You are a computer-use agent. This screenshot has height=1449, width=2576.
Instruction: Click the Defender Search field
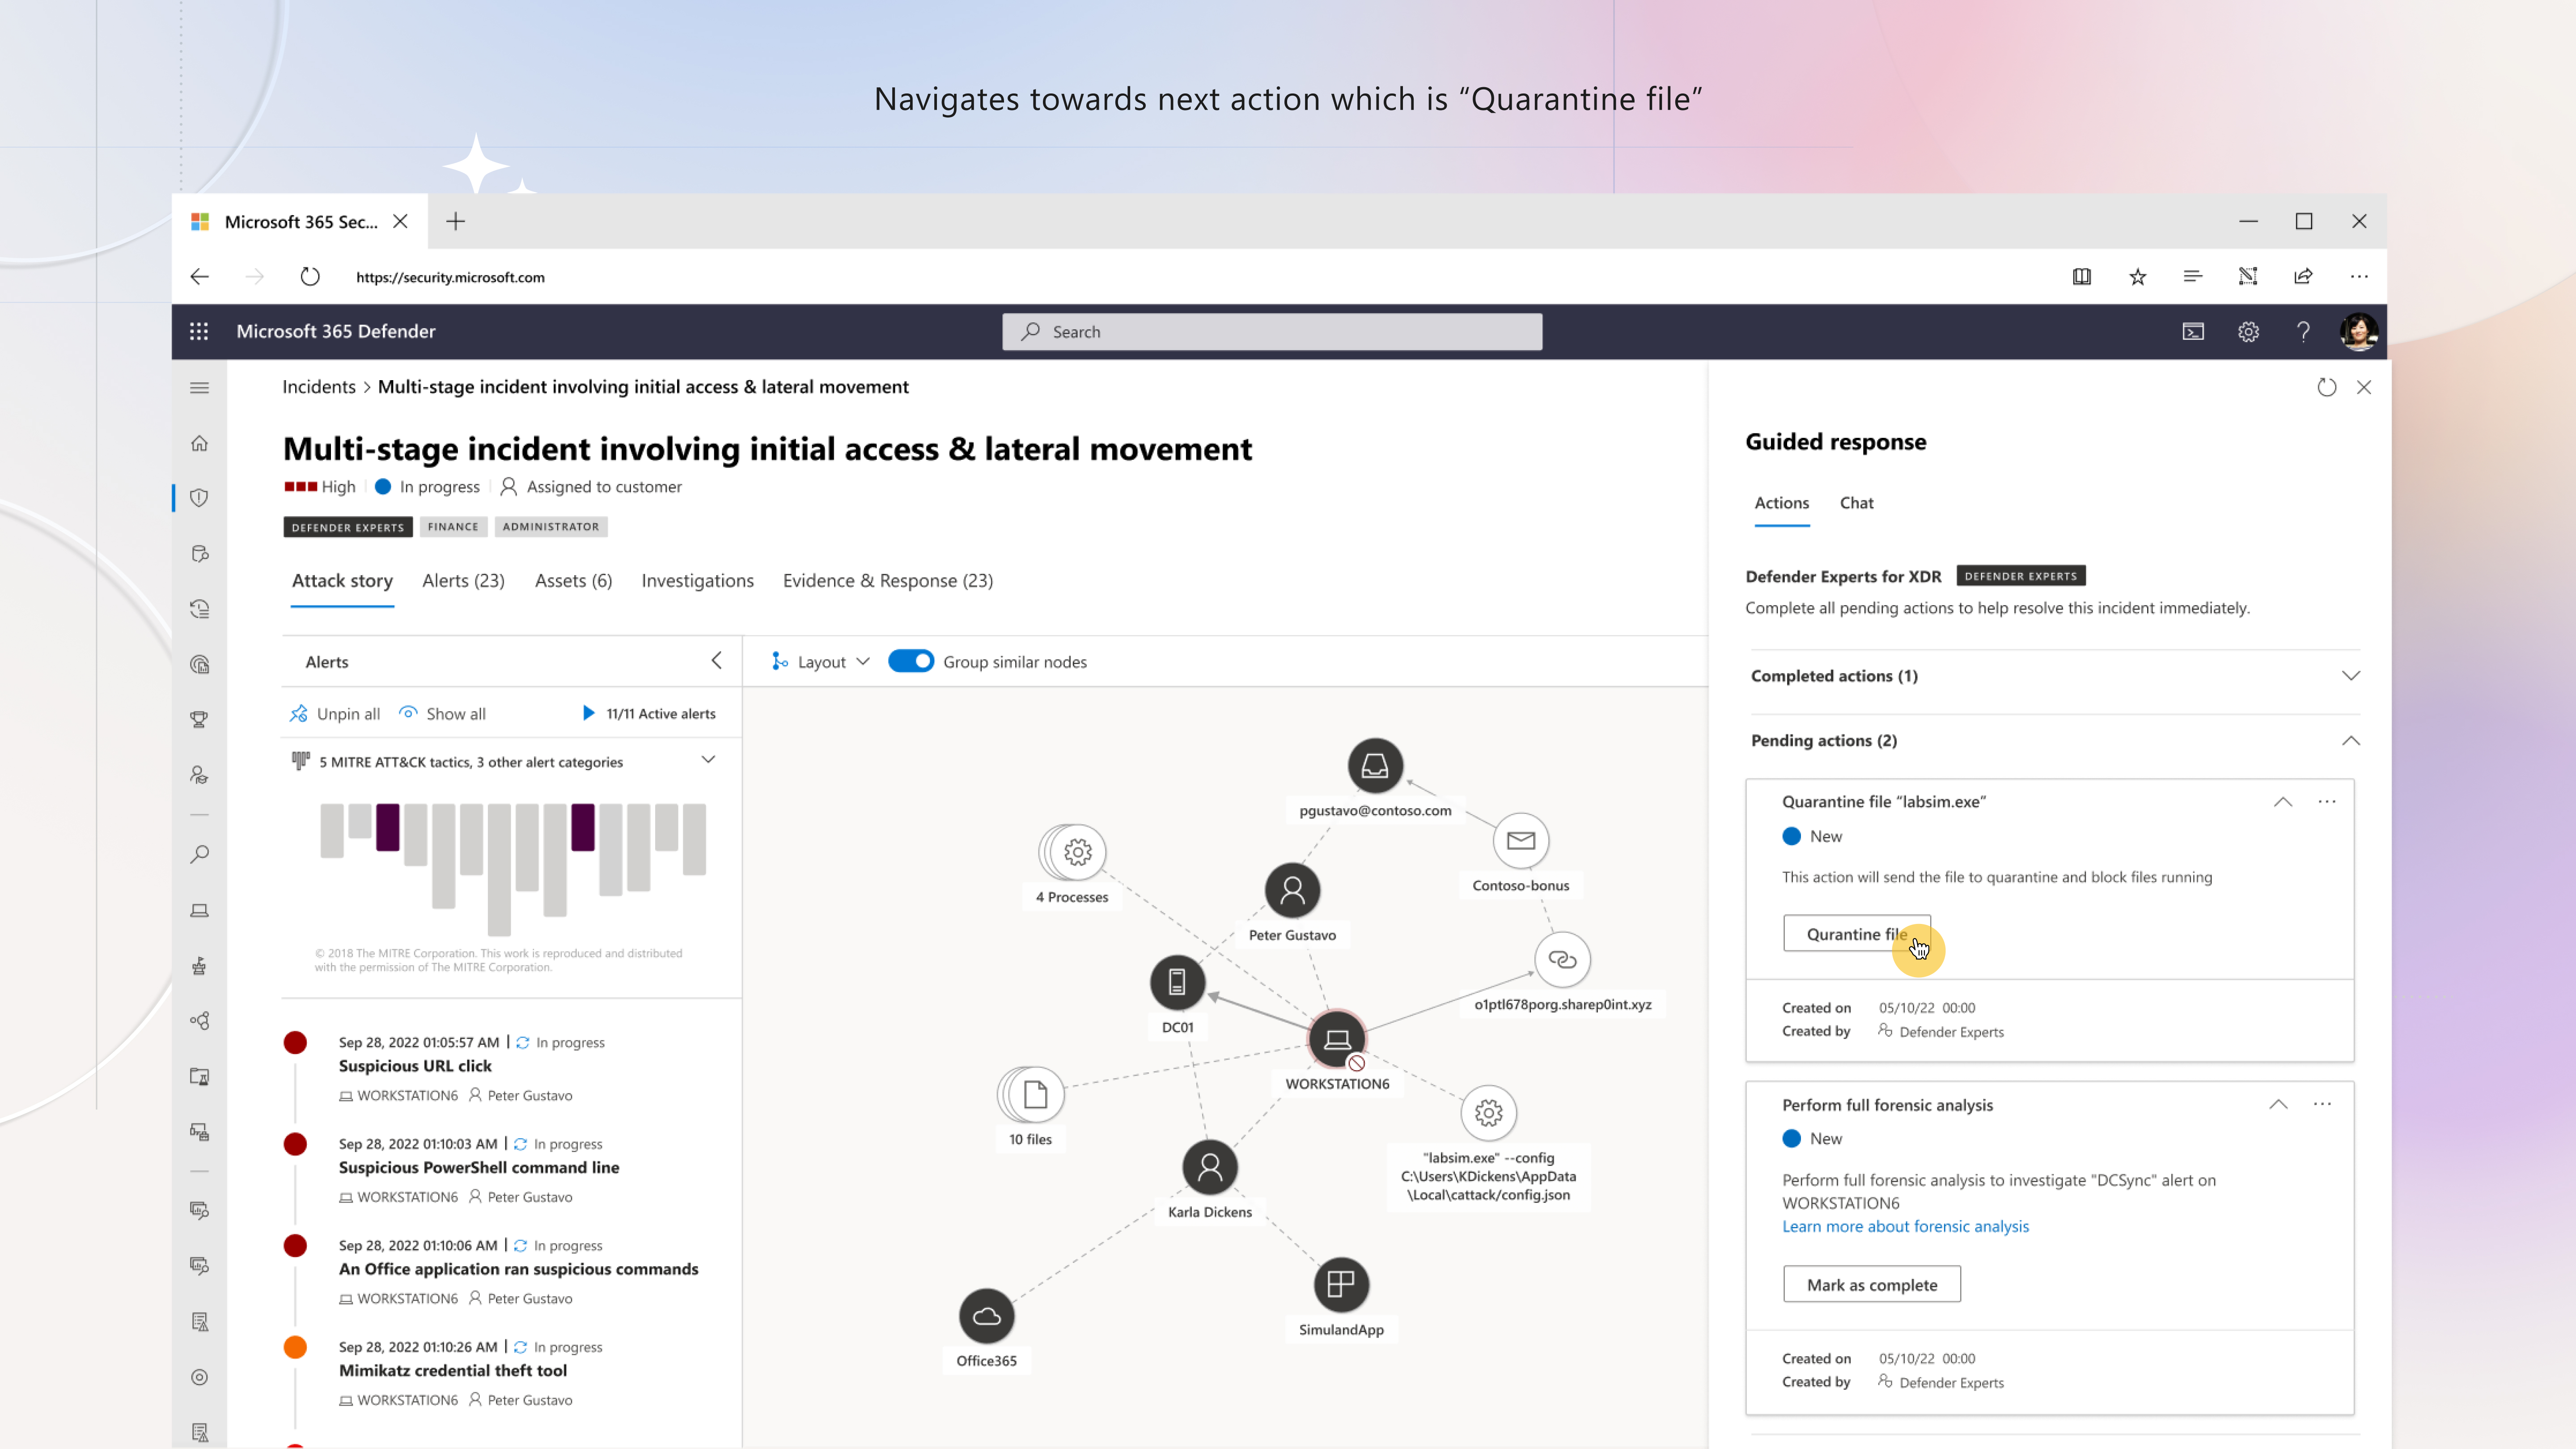pyautogui.click(x=1272, y=332)
